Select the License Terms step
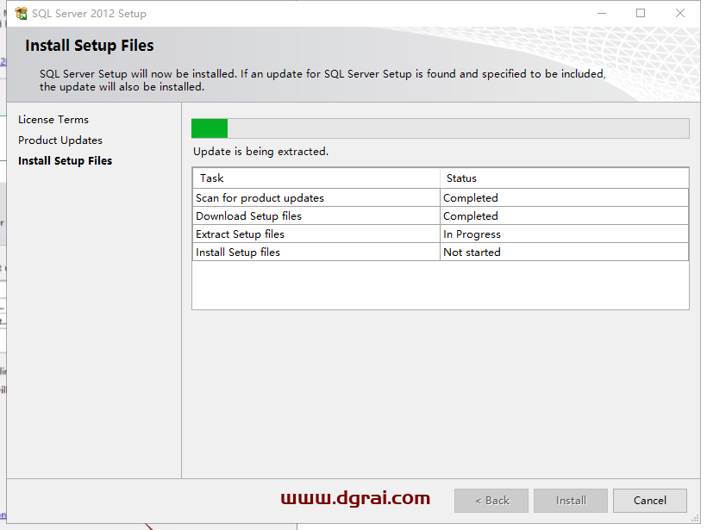Viewport: 707px width, 530px height. (x=53, y=120)
